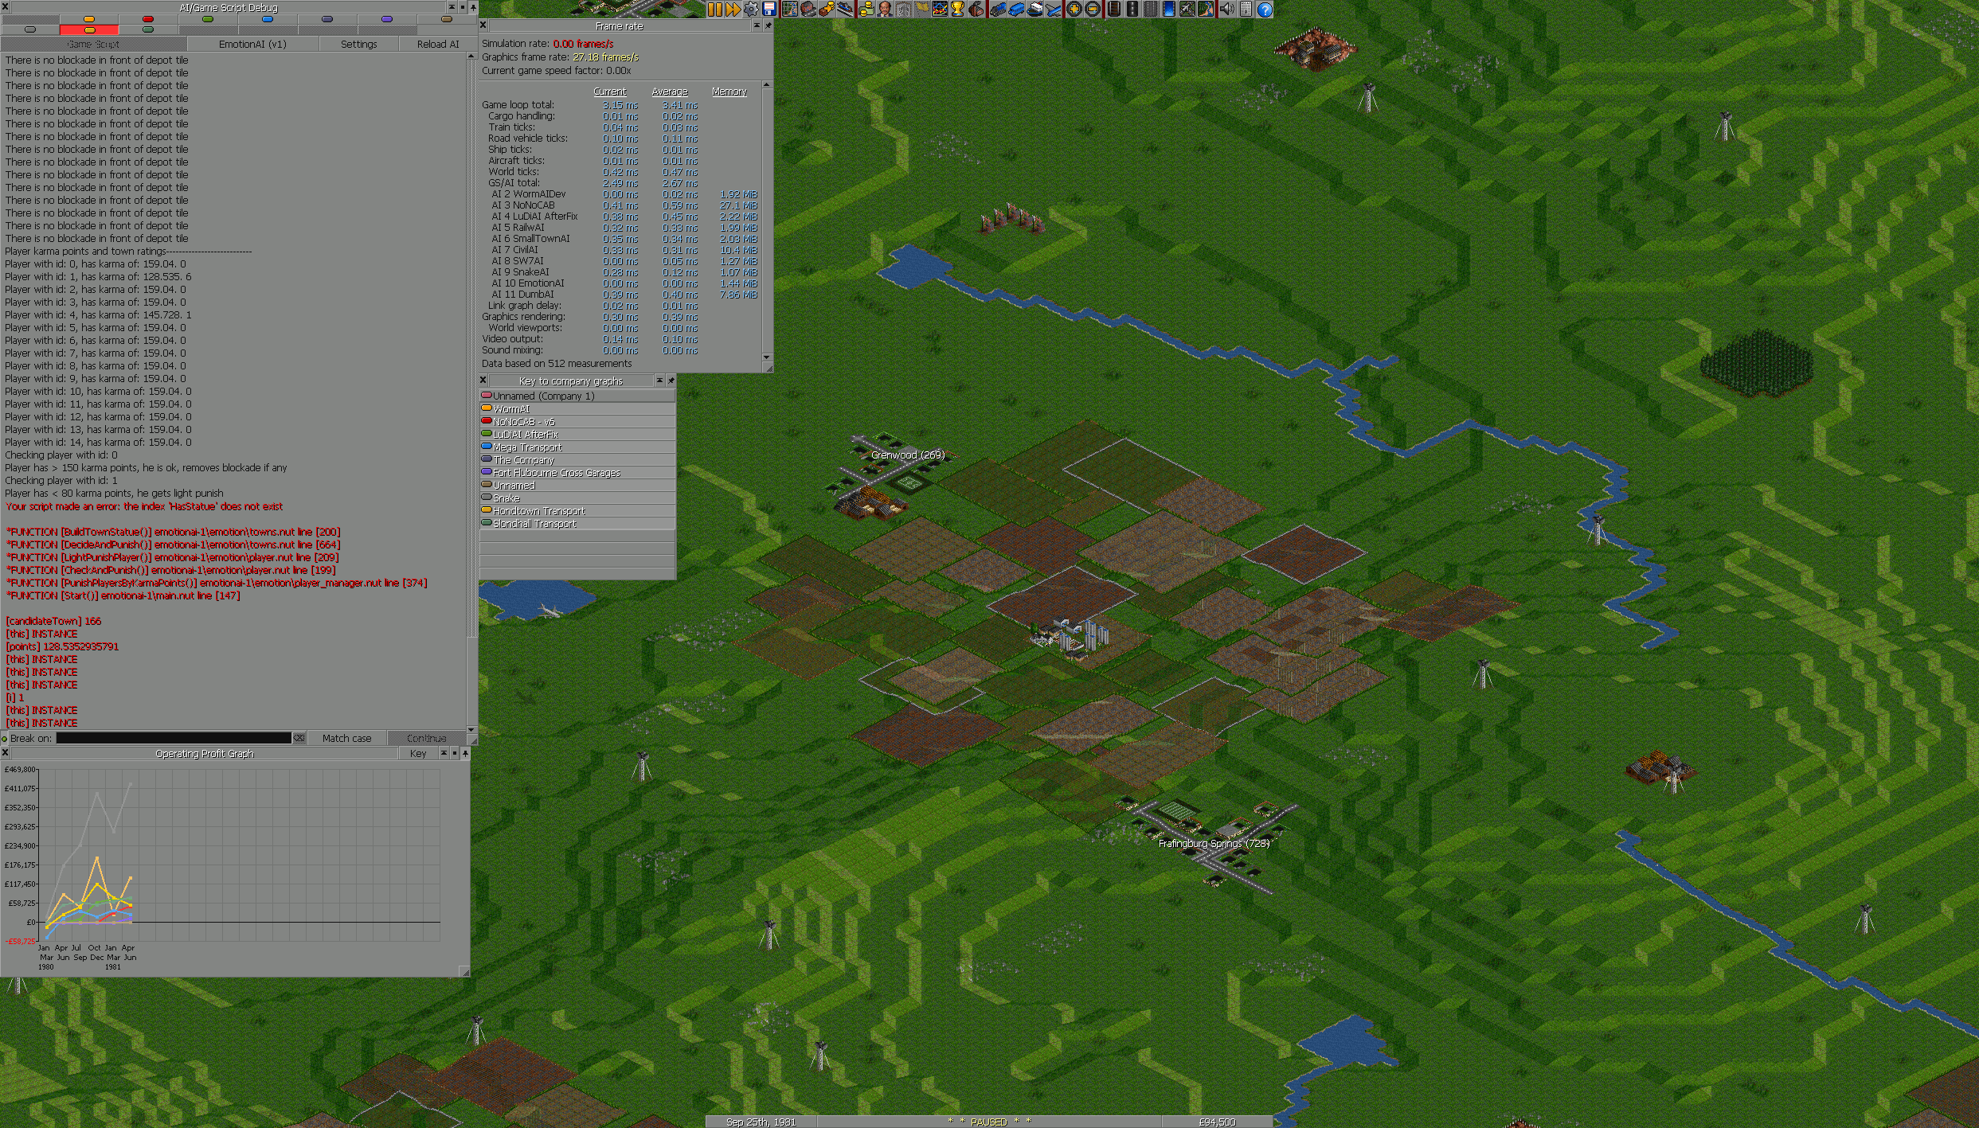Toggle Unnamed (Company 1) in graph key
The height and width of the screenshot is (1128, 1979).
click(577, 396)
